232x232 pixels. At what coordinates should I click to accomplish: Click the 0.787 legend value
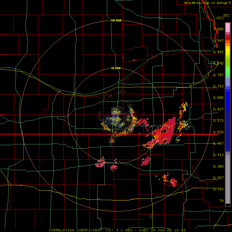pos(218,75)
